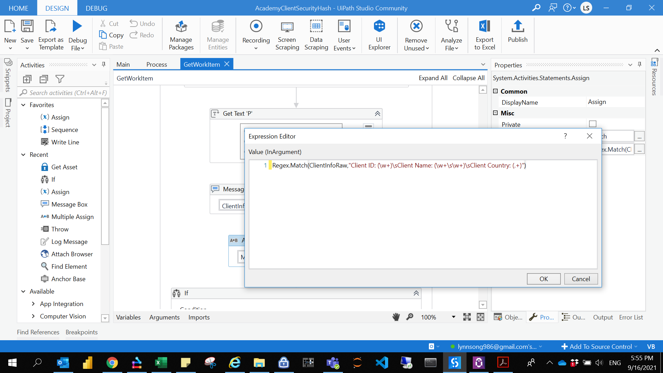Click in the expression text editor
Screen dimensions: 663x373
click(x=423, y=214)
